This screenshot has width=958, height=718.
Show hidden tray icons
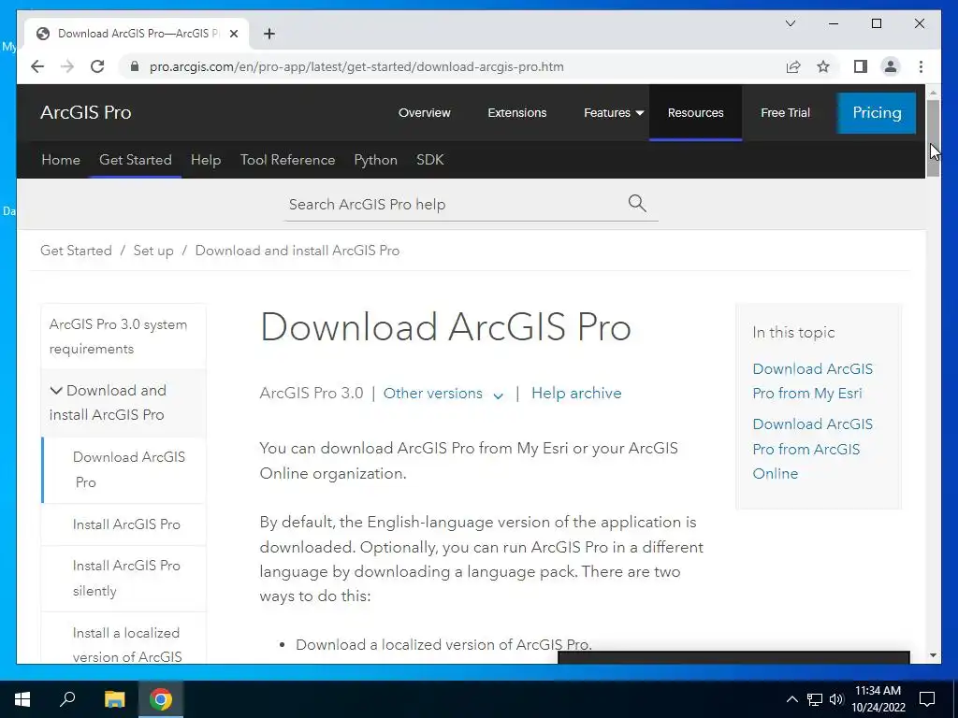[791, 699]
